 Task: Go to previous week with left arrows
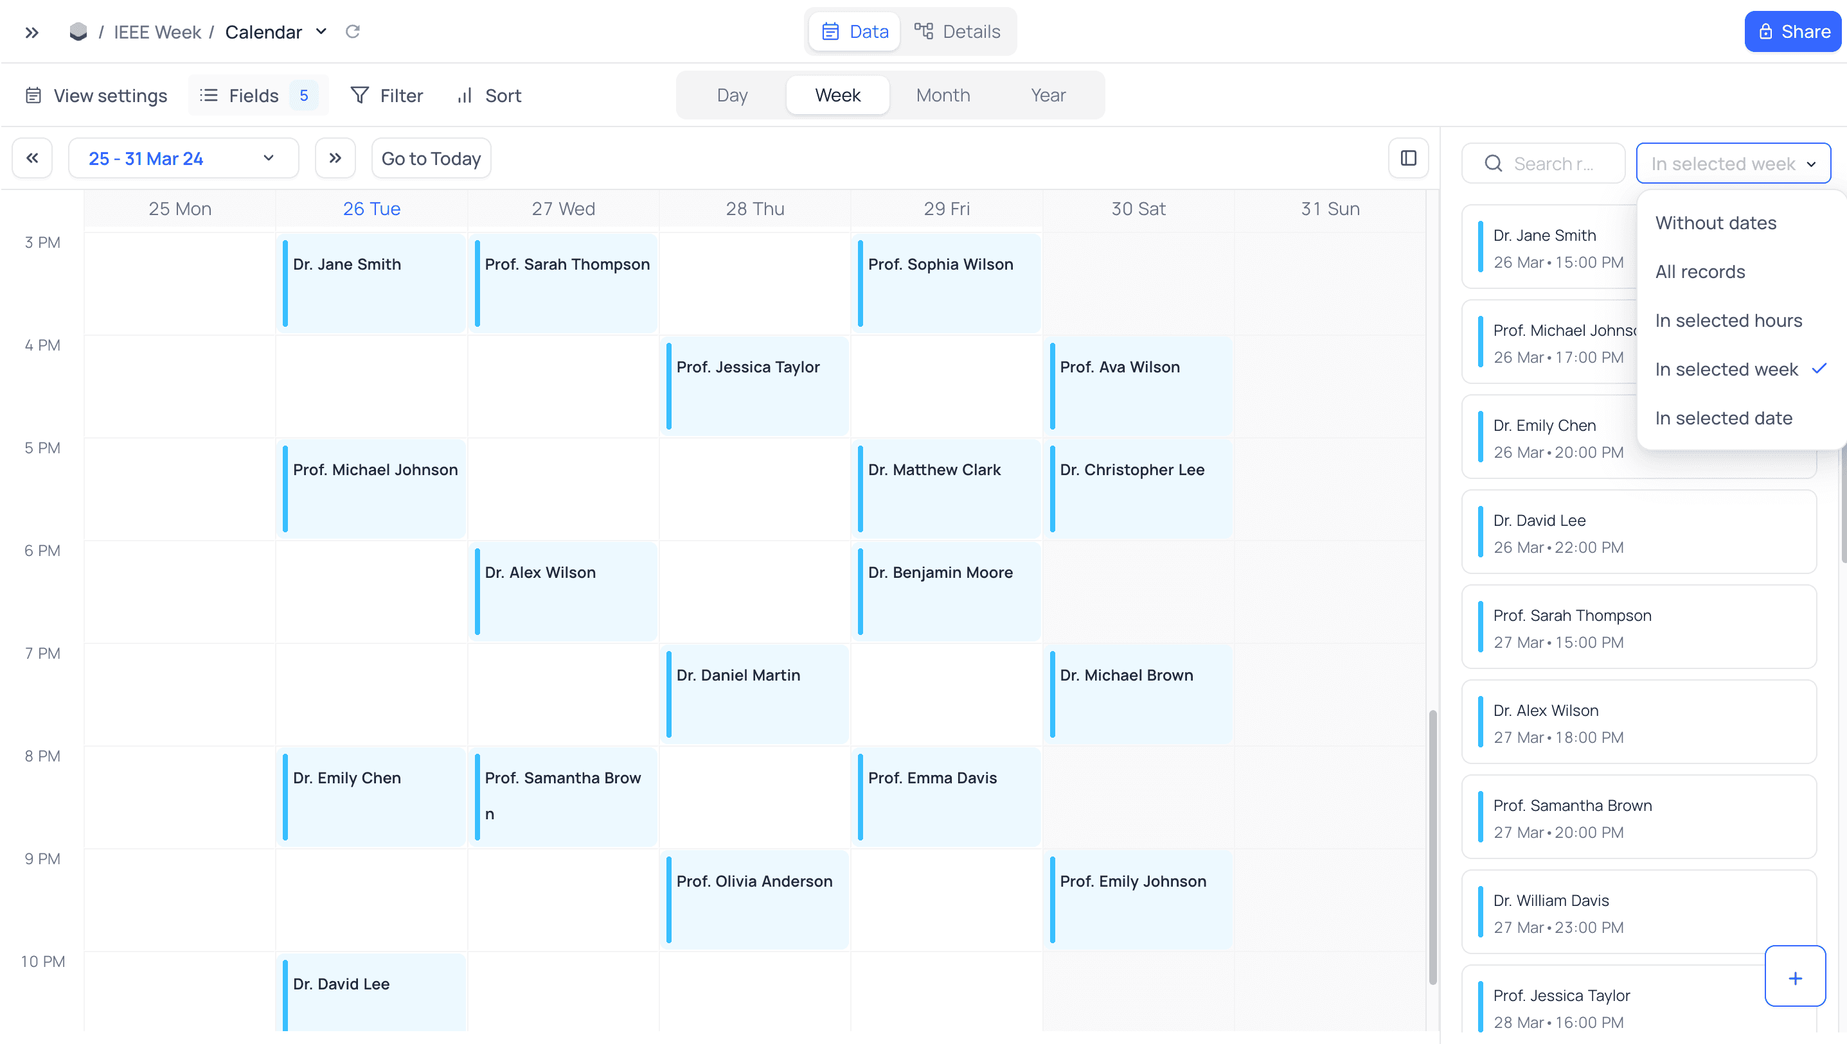(32, 158)
